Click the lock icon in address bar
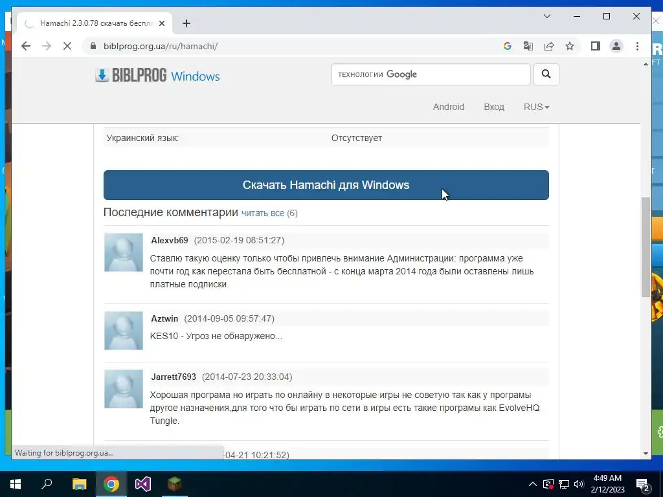The width and height of the screenshot is (663, 497). pos(93,46)
